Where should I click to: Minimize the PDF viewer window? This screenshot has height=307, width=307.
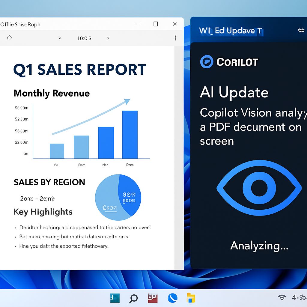click(138, 24)
